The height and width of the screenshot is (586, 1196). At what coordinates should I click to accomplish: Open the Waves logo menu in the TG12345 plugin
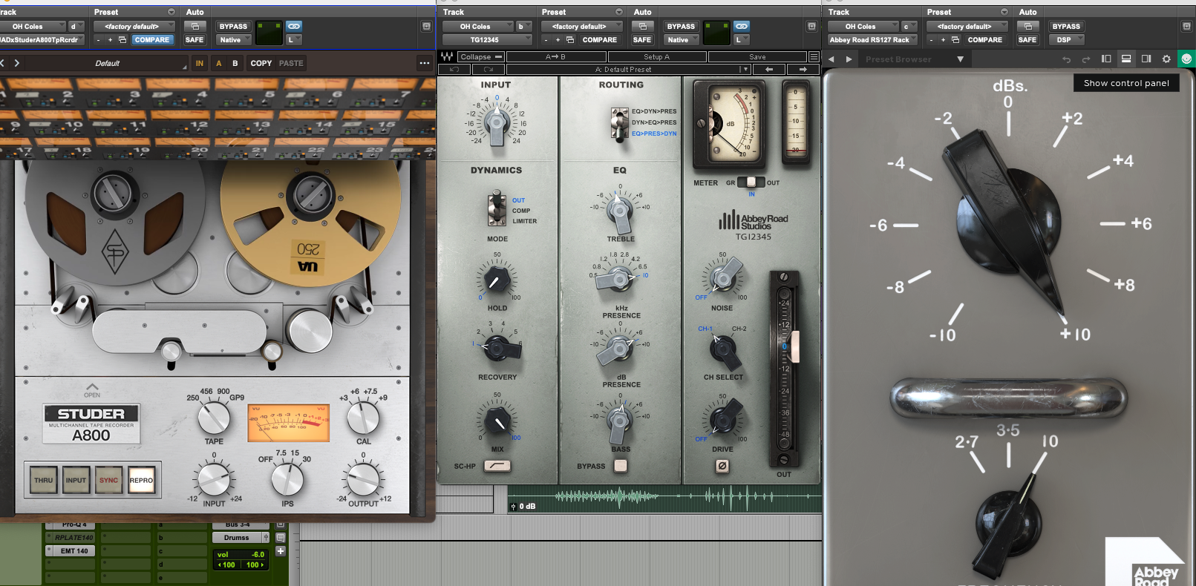pos(447,56)
